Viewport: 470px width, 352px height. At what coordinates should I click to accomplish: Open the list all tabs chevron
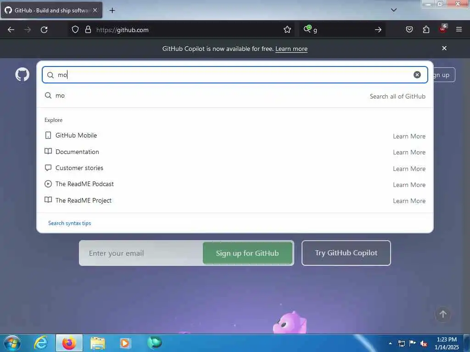pos(394,10)
